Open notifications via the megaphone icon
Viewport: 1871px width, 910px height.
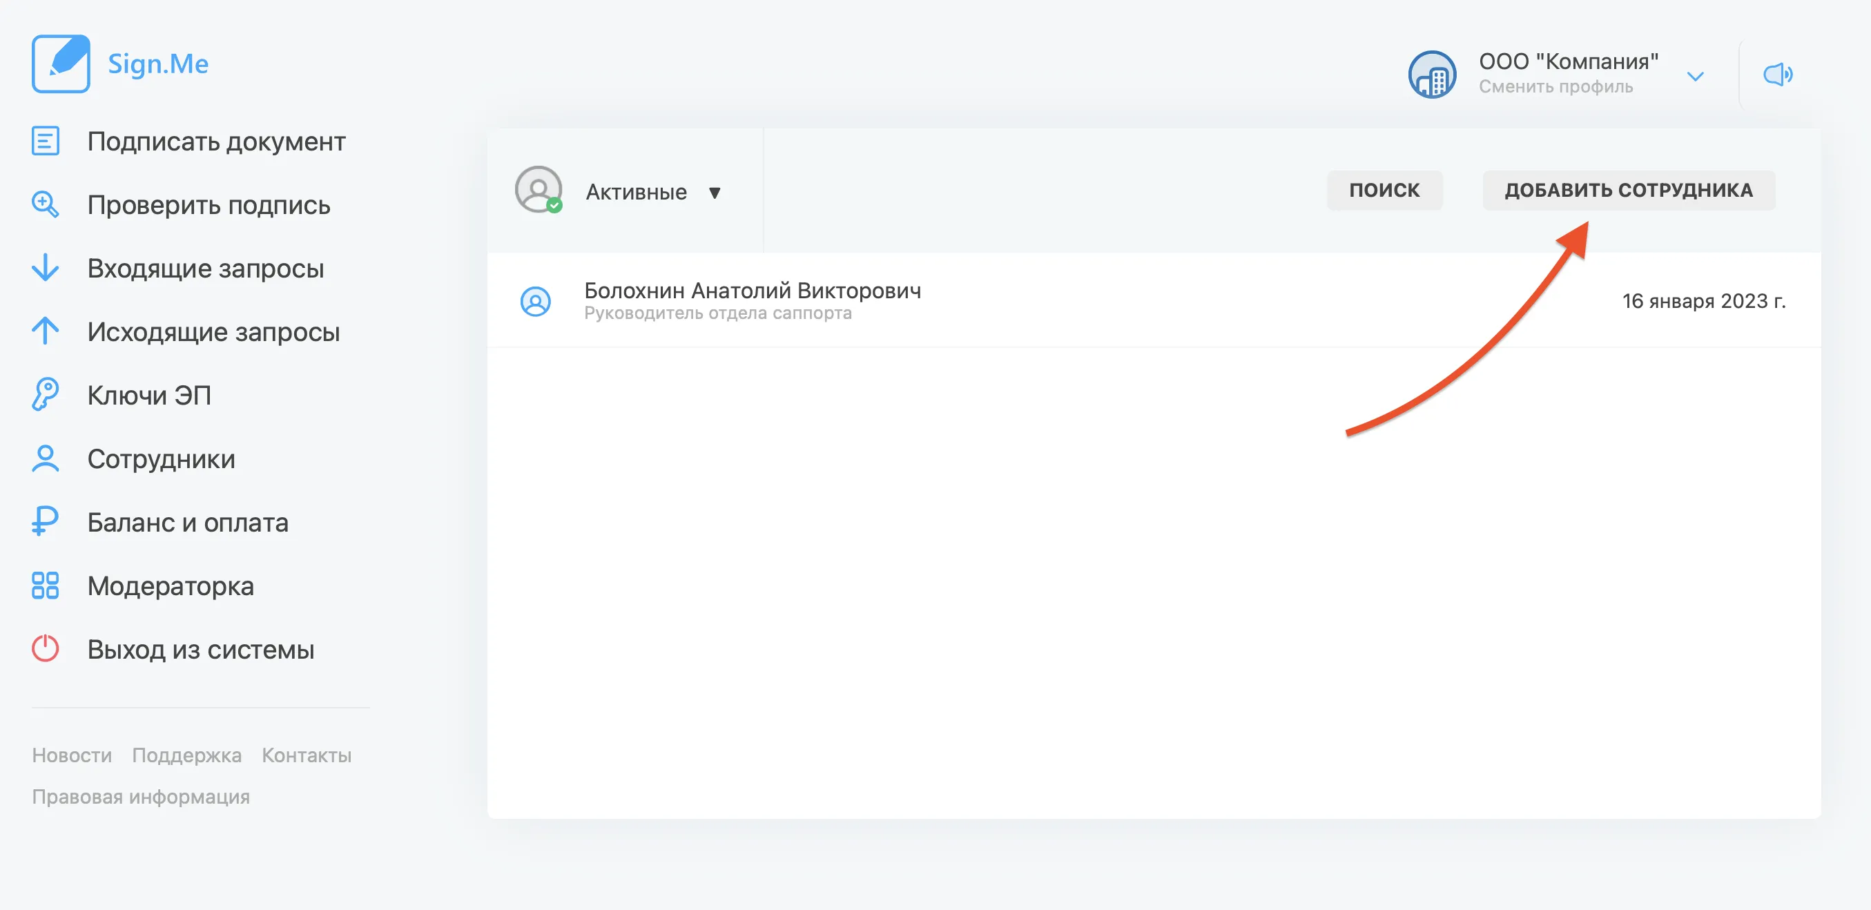1777,74
